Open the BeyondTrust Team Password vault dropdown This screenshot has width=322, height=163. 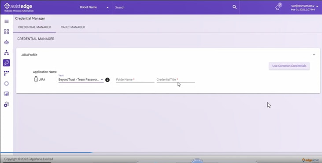coord(81,80)
